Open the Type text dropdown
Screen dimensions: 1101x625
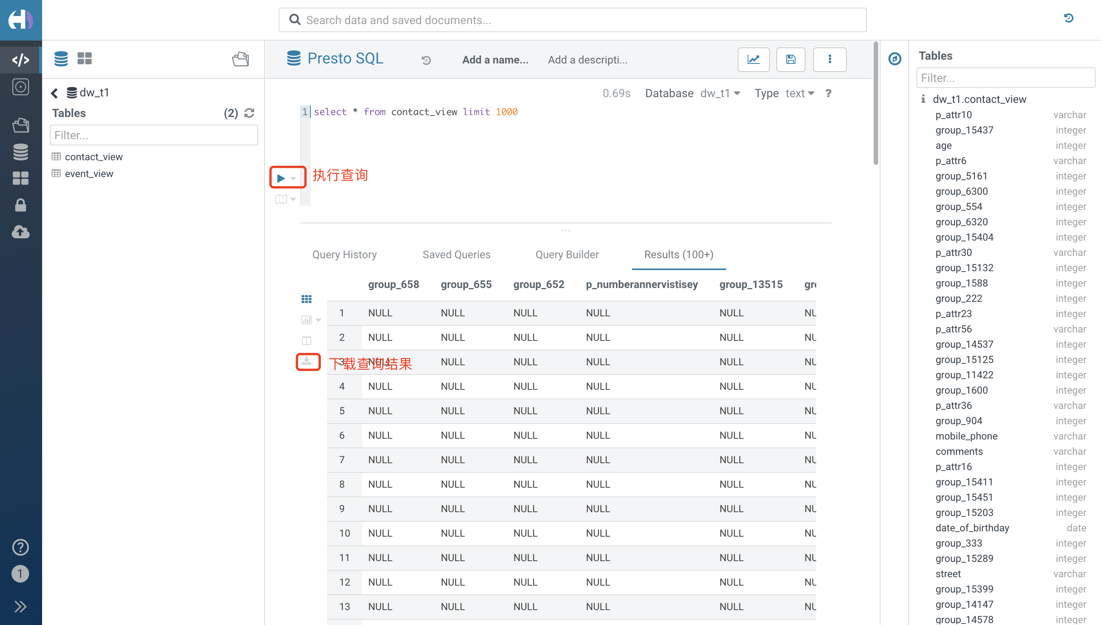(x=799, y=93)
